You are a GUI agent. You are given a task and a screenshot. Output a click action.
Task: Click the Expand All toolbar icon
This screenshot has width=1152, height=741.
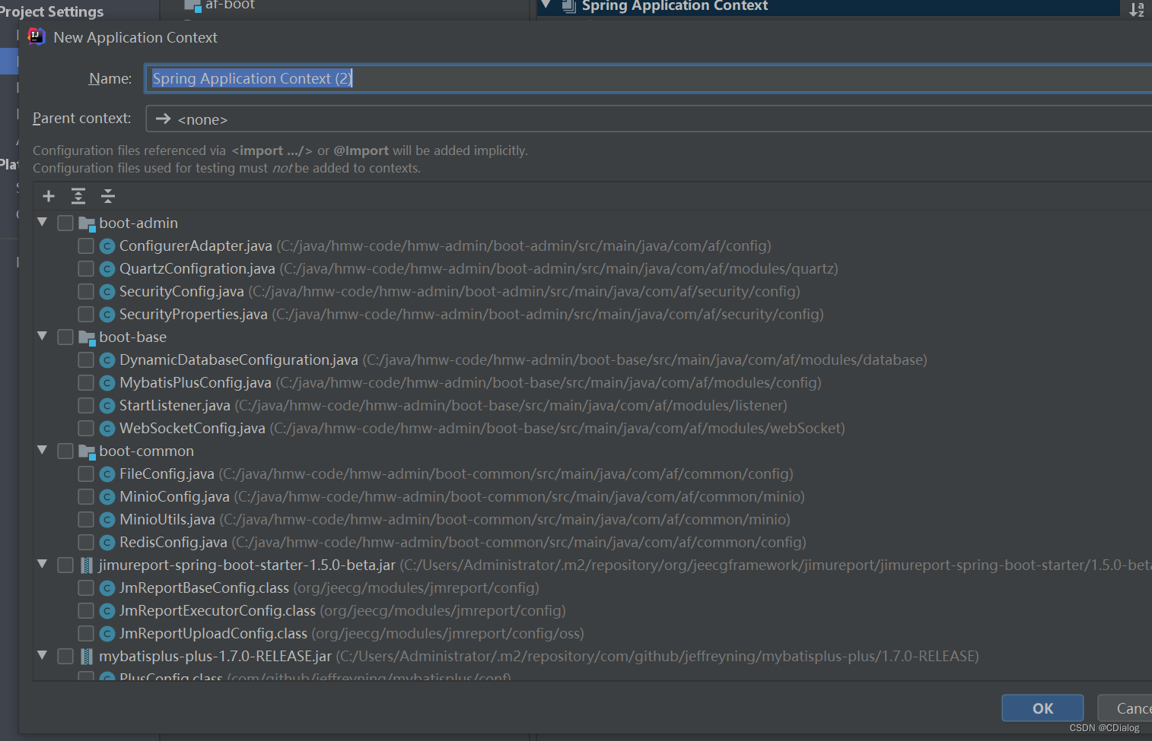[78, 196]
